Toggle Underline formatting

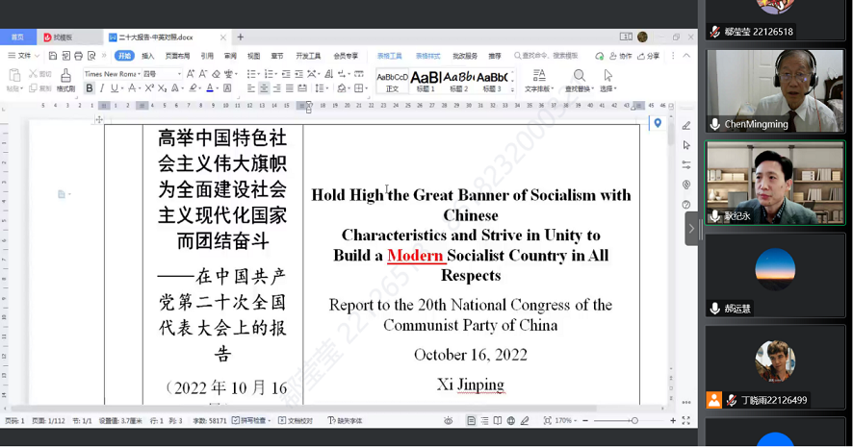pyautogui.click(x=114, y=88)
